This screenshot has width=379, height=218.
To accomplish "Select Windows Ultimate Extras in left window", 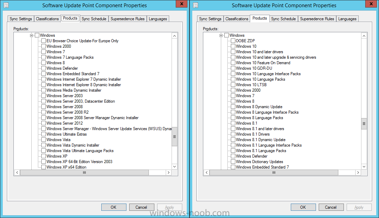I will (x=66, y=134).
